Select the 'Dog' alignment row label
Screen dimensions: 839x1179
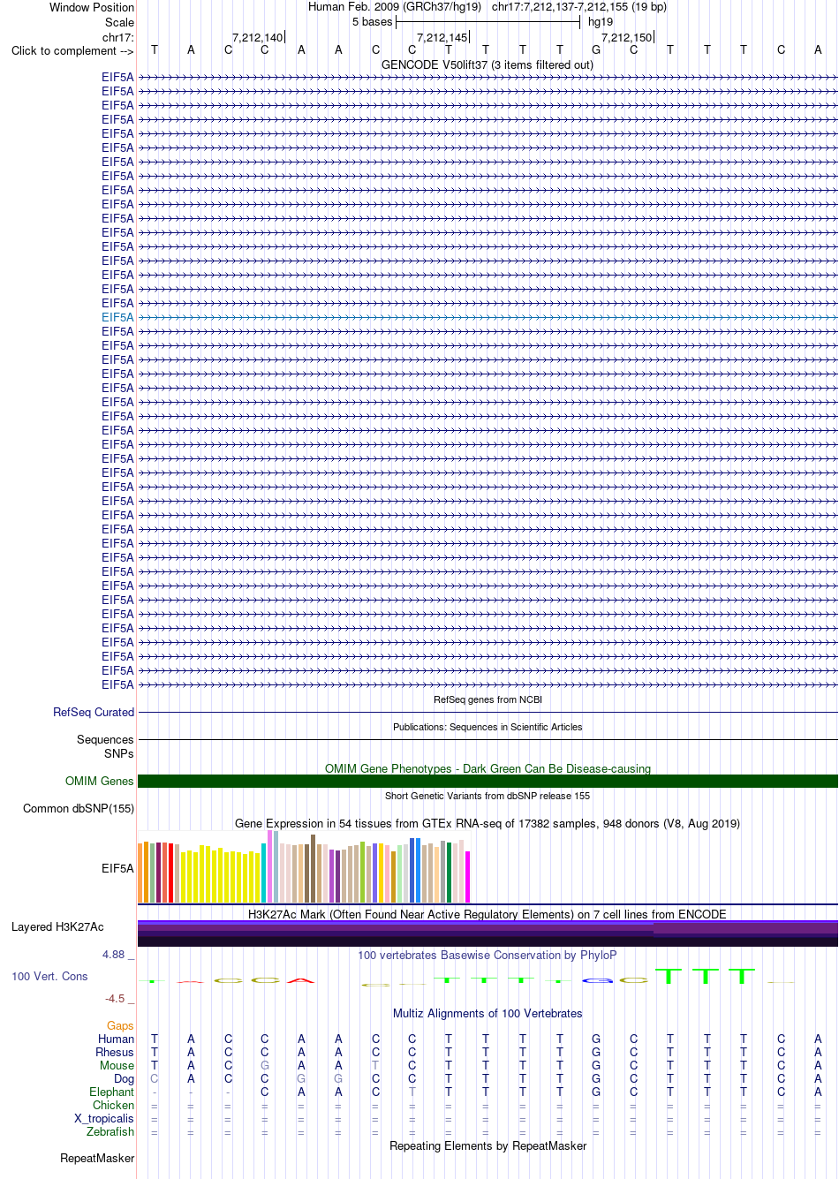124,1078
